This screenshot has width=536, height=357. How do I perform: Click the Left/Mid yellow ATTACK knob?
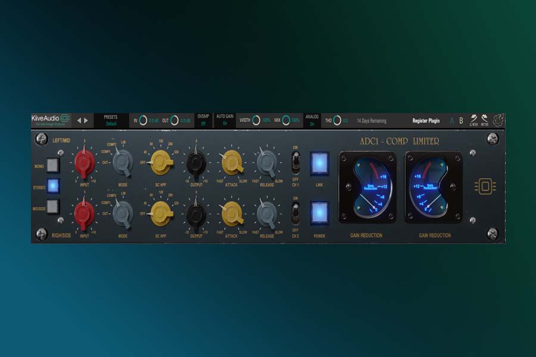[232, 162]
